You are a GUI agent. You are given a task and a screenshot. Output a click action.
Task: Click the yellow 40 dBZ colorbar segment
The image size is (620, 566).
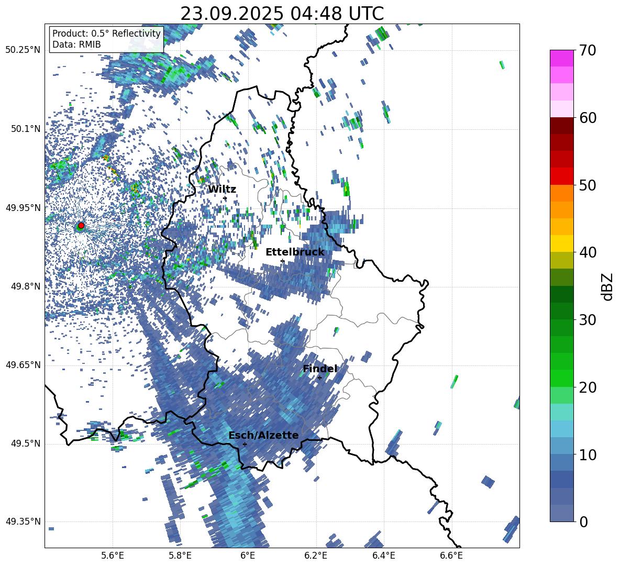(561, 243)
